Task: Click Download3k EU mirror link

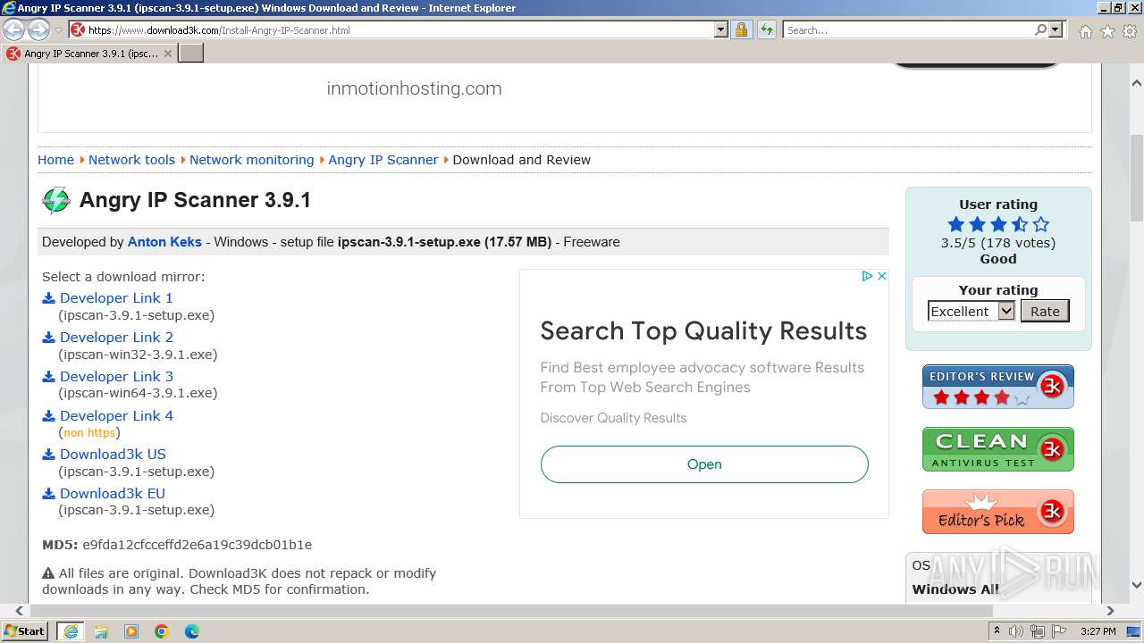Action: [x=113, y=494]
